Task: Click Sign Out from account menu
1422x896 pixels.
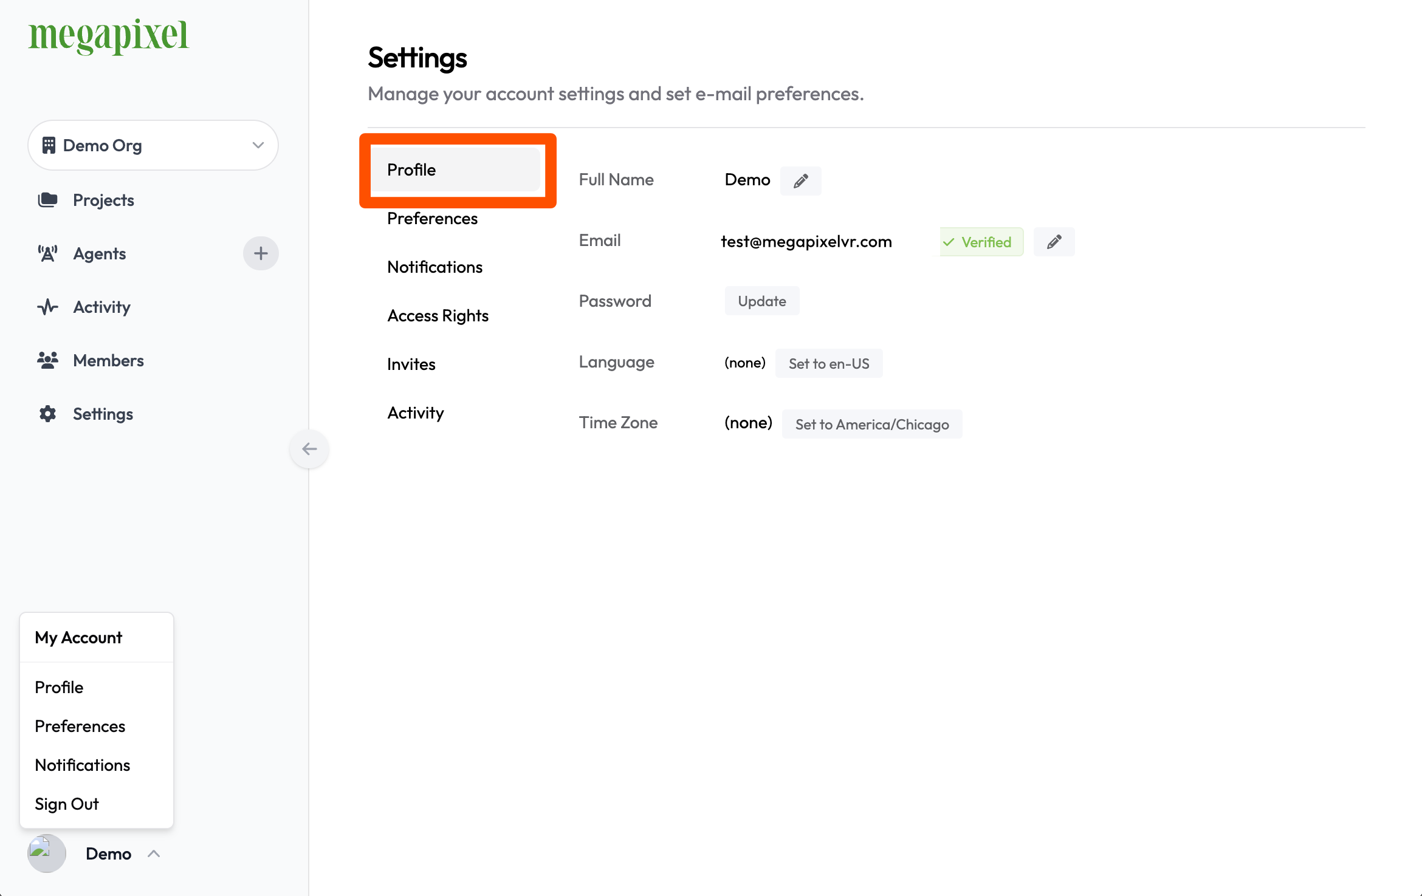Action: (x=66, y=803)
